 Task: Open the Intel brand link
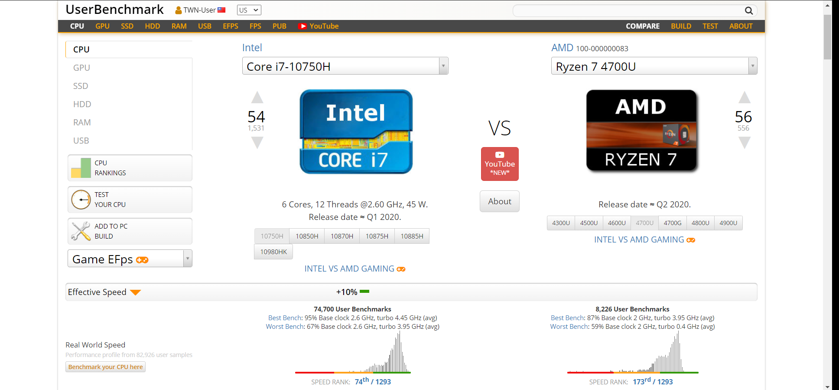click(x=252, y=48)
